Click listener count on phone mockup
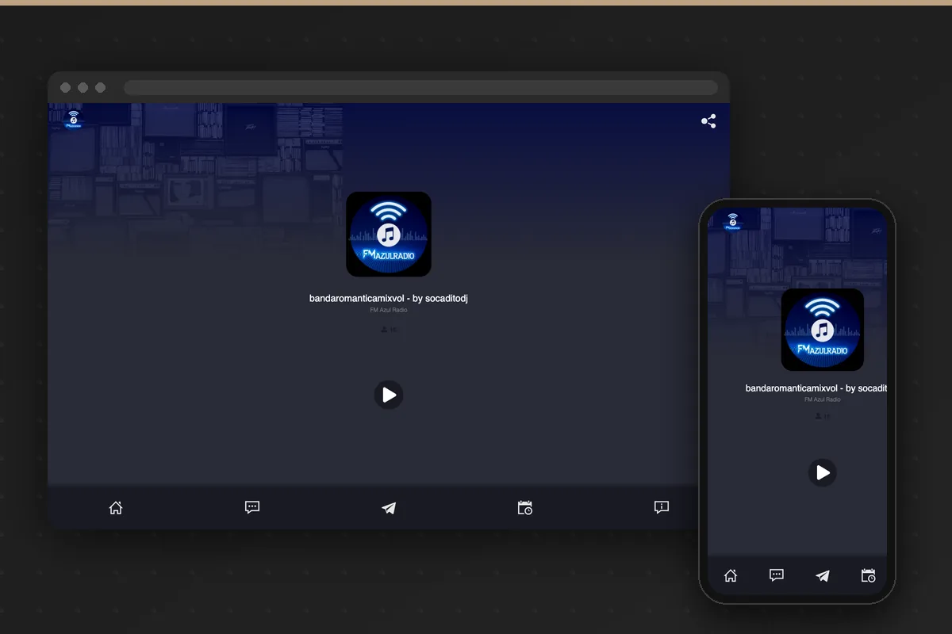Image resolution: width=952 pixels, height=634 pixels. tap(823, 416)
